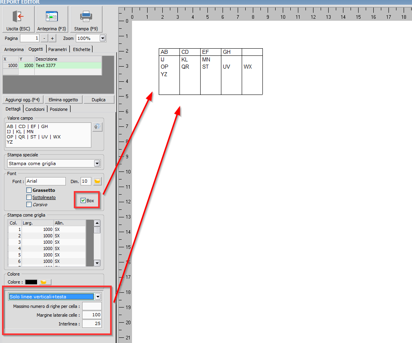Click the Uscita (ESC) exit icon
The width and height of the screenshot is (412, 343).
pos(18,16)
